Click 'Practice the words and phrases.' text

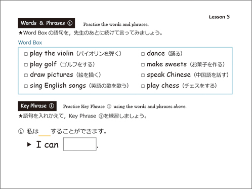[x=116, y=24]
